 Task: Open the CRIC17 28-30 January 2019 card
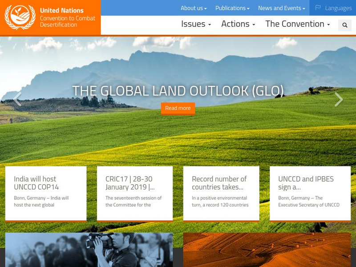click(135, 194)
